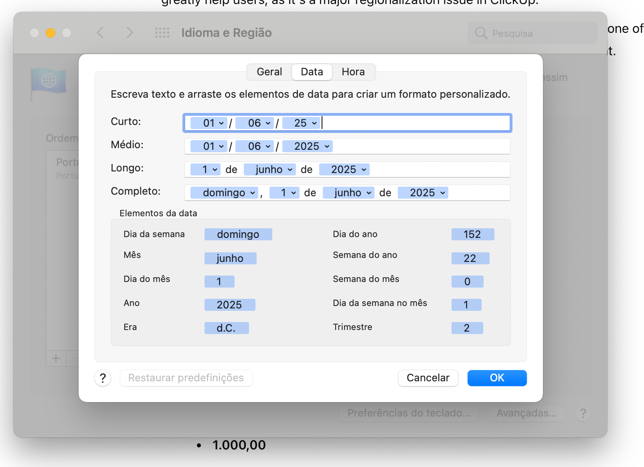Click the Trimestre label

[352, 327]
